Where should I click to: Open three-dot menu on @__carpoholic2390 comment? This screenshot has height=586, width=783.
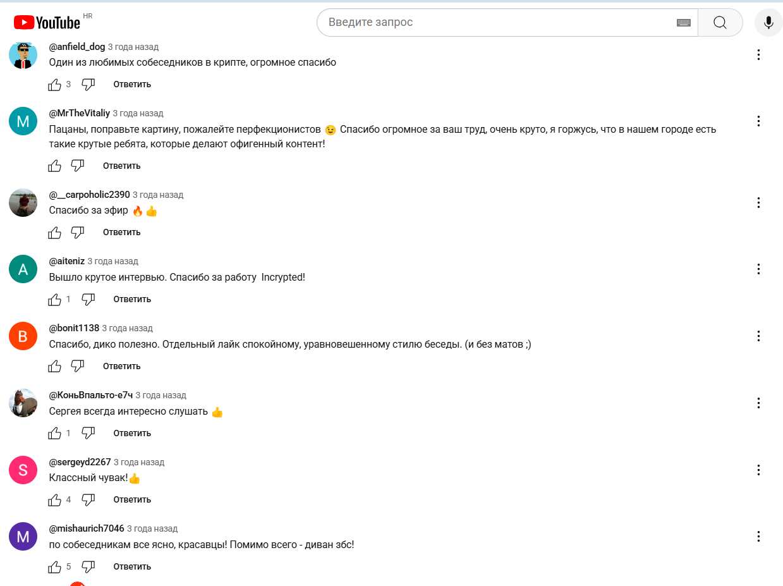(758, 202)
